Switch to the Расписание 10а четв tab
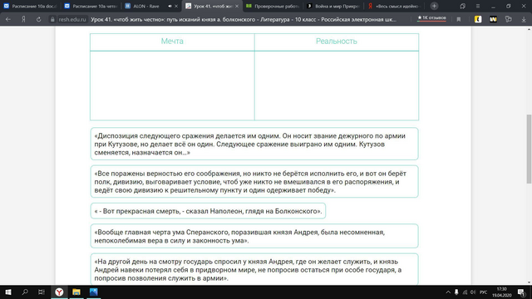Image resolution: width=532 pixels, height=299 pixels. (x=91, y=6)
